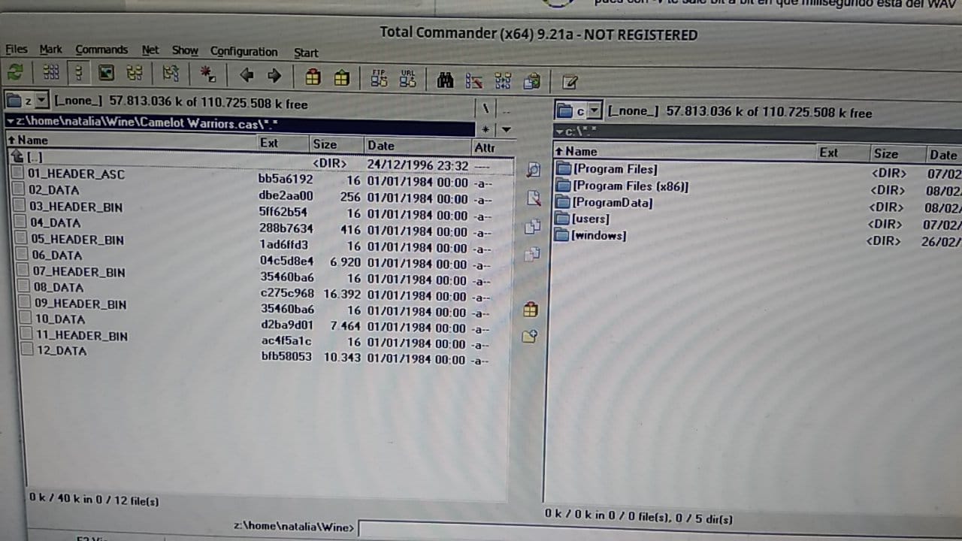This screenshot has width=962, height=541.
Task: Open the directory hotlist asterisk button
Action: coord(486,129)
